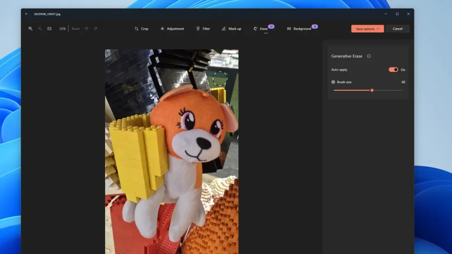Click the brush size icon
This screenshot has height=254, width=452.
333,82
